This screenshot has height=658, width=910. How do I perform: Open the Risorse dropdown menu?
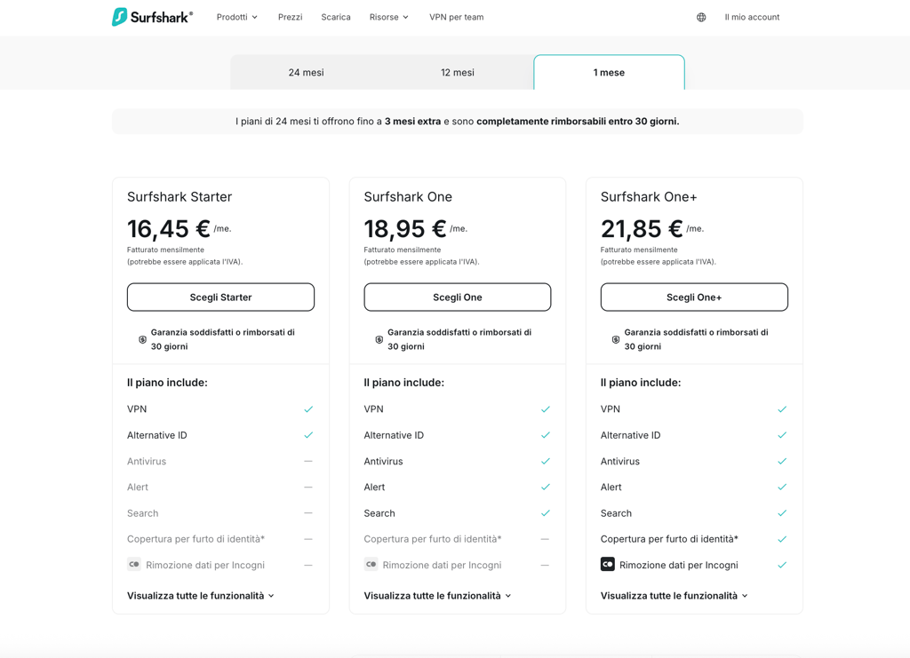click(389, 18)
